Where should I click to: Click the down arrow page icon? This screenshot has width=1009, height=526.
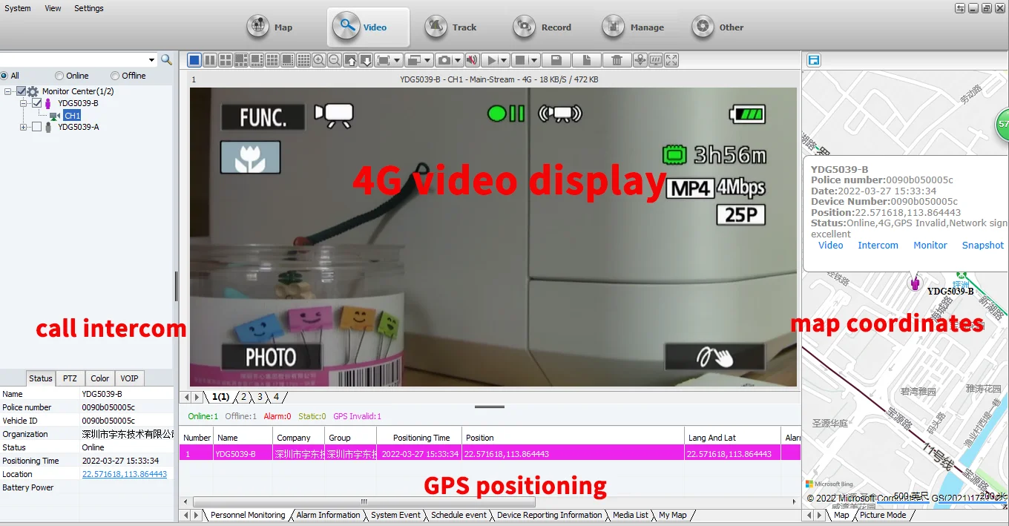click(x=367, y=60)
